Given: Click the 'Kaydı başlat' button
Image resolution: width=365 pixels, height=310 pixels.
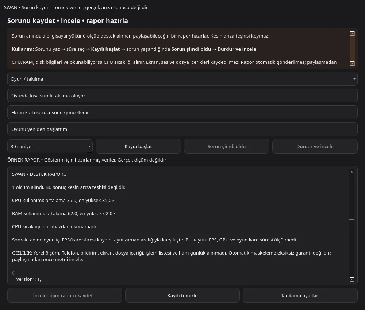Looking at the screenshot, I should click(138, 146).
